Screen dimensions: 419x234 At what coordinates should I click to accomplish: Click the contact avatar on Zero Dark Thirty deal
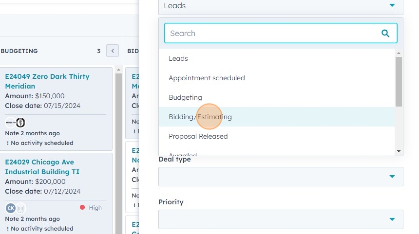click(20, 123)
